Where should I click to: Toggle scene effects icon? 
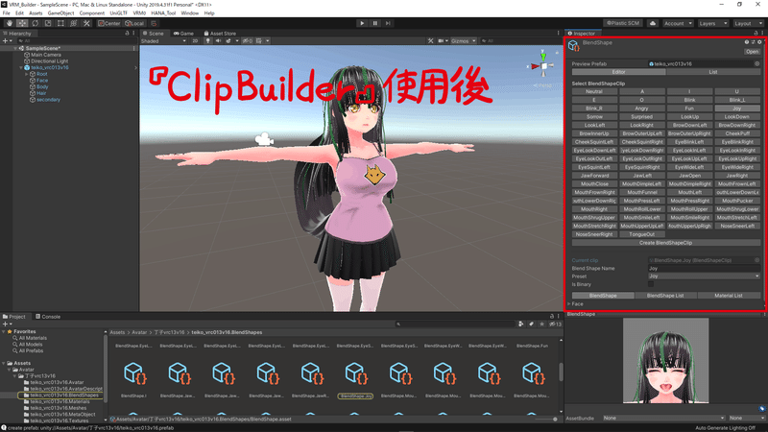coord(230,41)
